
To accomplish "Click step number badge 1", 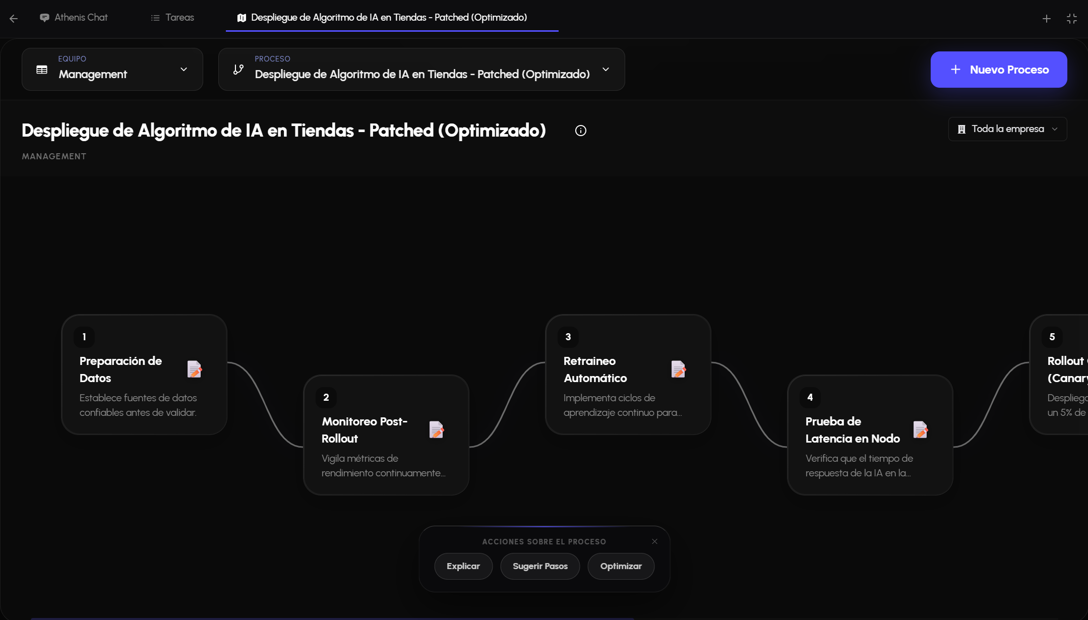I will pos(84,337).
